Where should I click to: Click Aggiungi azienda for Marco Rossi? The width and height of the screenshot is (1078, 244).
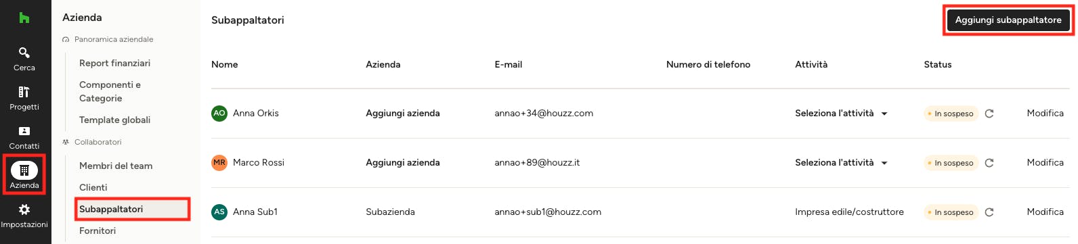pos(403,163)
